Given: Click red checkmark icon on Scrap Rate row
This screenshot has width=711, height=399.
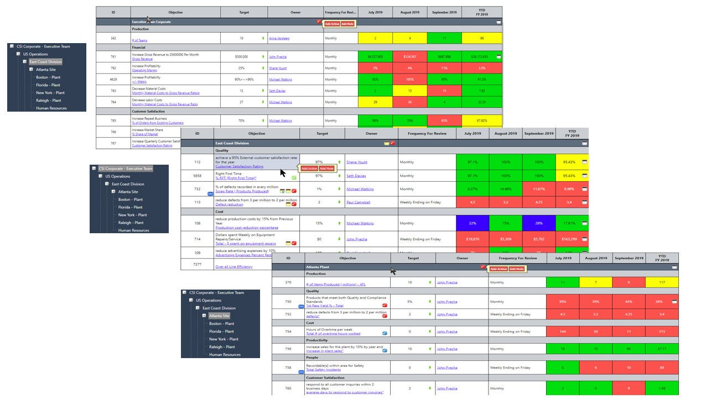Looking at the screenshot, I should click(x=294, y=191).
